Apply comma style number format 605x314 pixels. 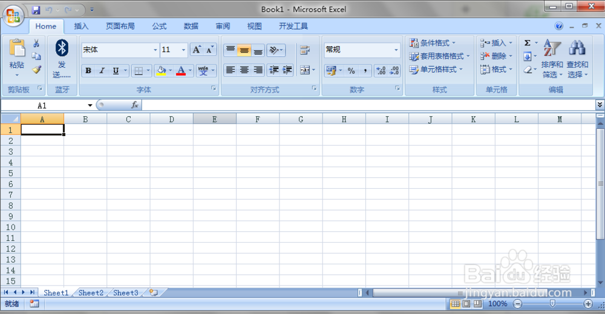(365, 71)
